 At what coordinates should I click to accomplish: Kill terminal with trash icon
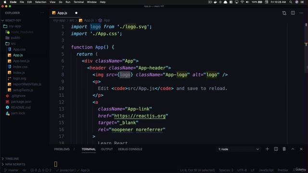[x=284, y=149]
